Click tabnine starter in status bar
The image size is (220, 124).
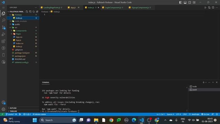(x=39, y=114)
